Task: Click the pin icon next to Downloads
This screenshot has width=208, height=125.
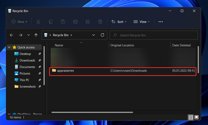Action: tap(40, 60)
